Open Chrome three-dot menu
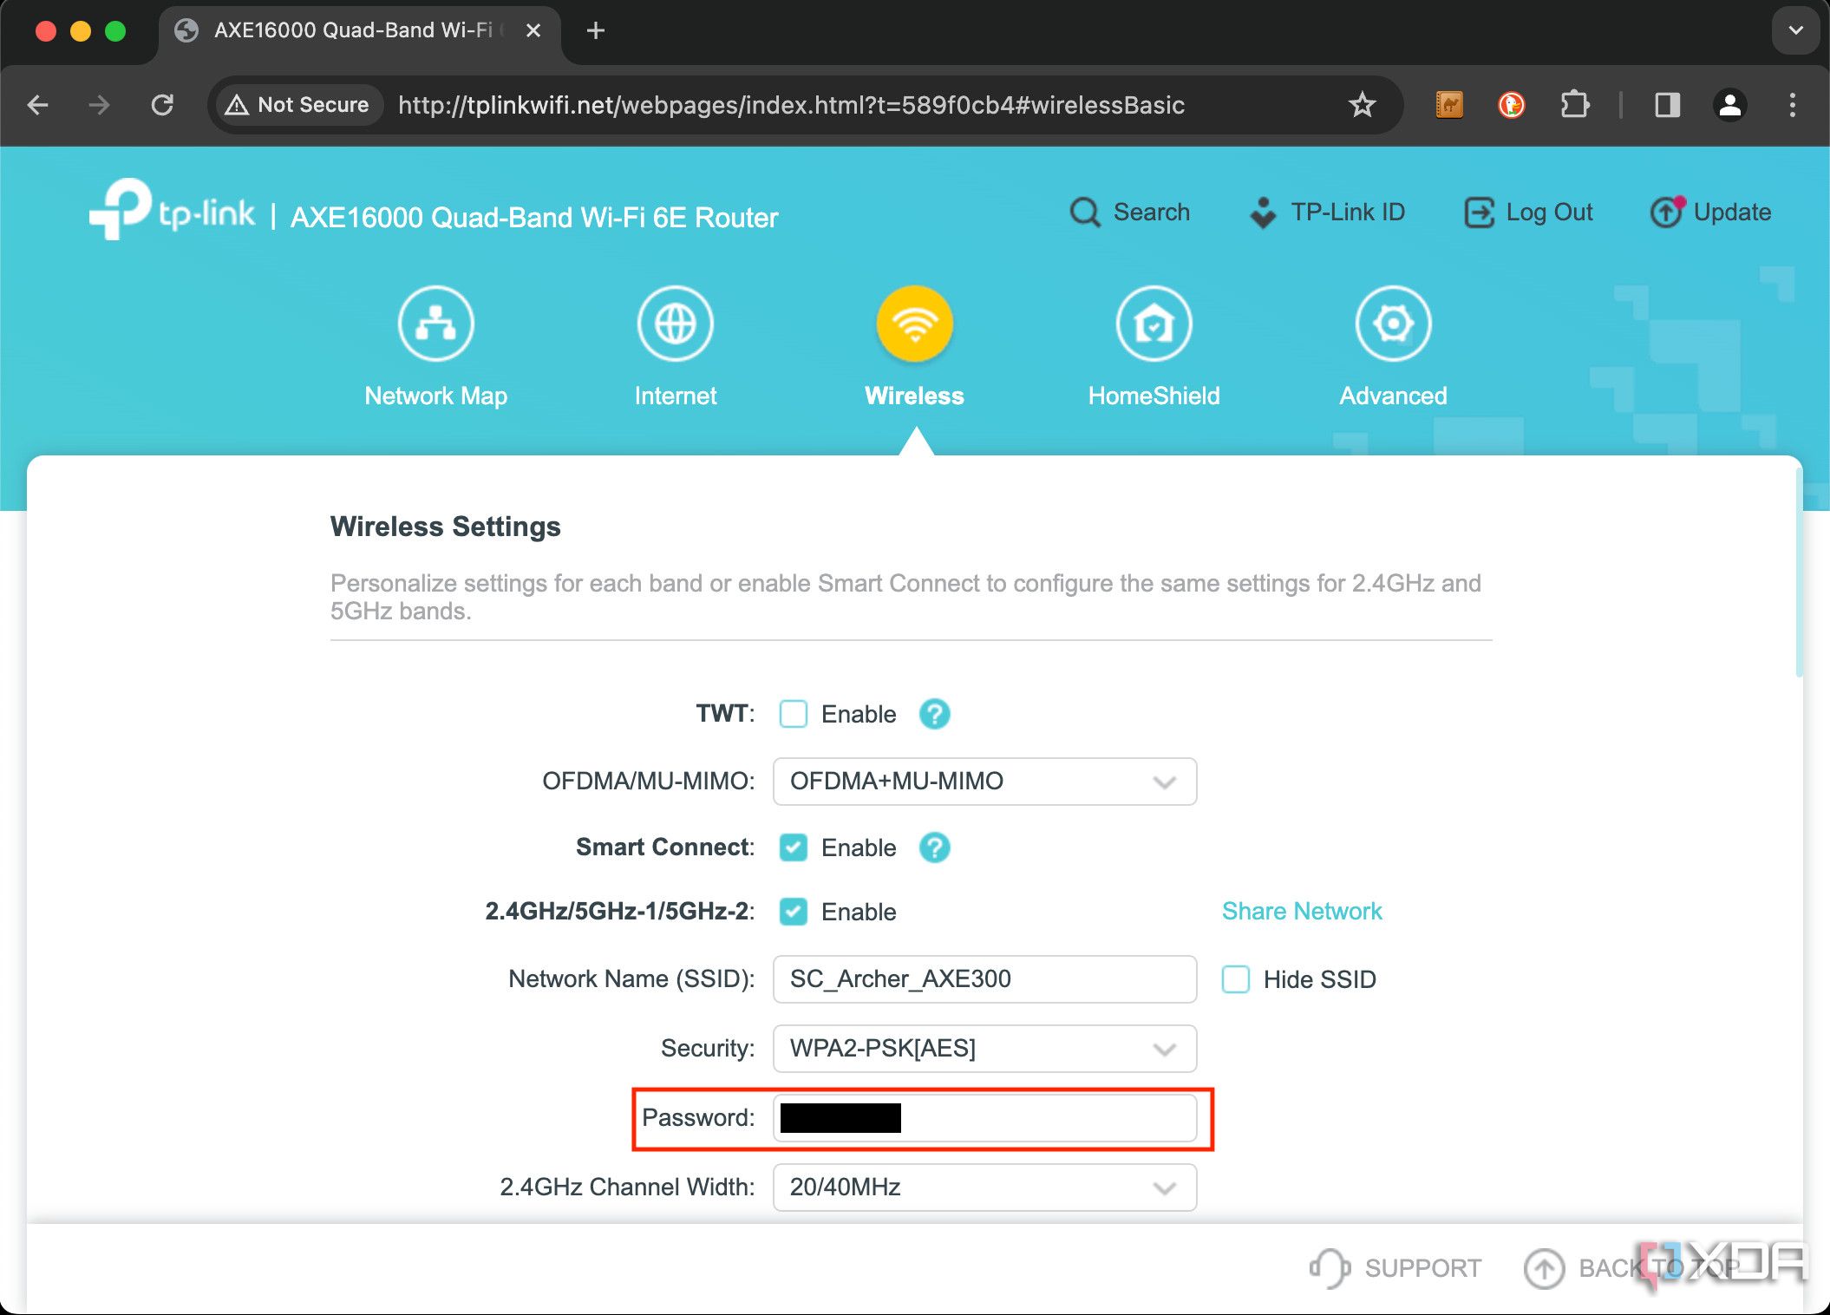 coord(1792,105)
